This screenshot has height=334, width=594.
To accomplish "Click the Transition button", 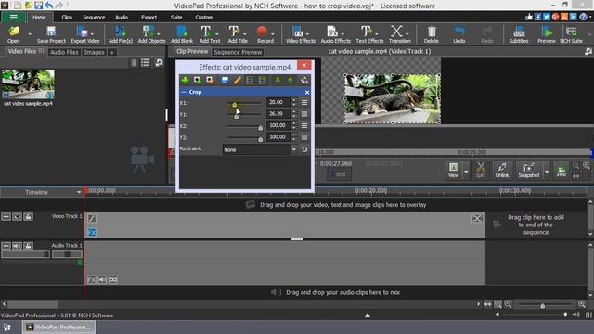I will pos(400,34).
